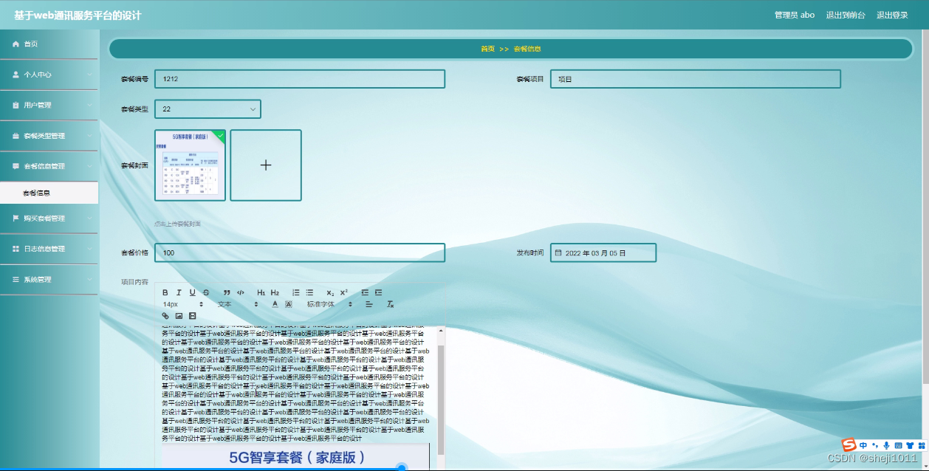Screen dimensions: 929x471
Task: Apply strikethrough formatting to text
Action: pyautogui.click(x=205, y=292)
